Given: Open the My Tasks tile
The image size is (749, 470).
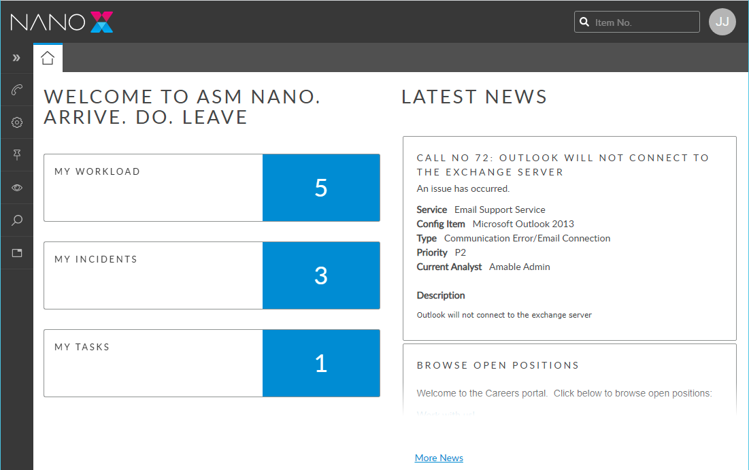Looking at the screenshot, I should [x=153, y=363].
